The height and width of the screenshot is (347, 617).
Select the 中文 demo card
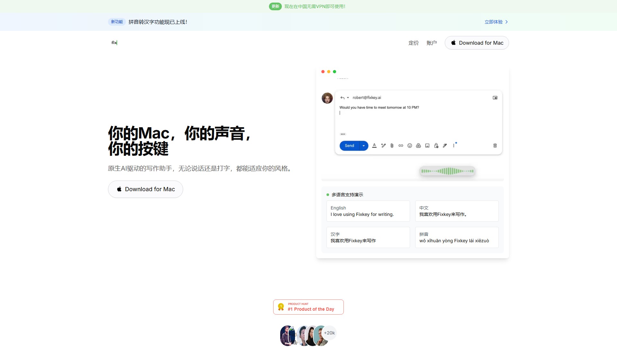coord(457,211)
